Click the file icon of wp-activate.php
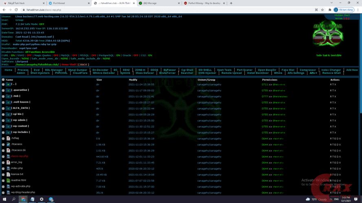 (8, 186)
